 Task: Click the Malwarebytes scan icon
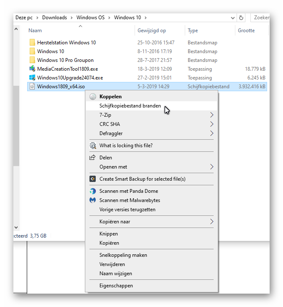point(93,200)
